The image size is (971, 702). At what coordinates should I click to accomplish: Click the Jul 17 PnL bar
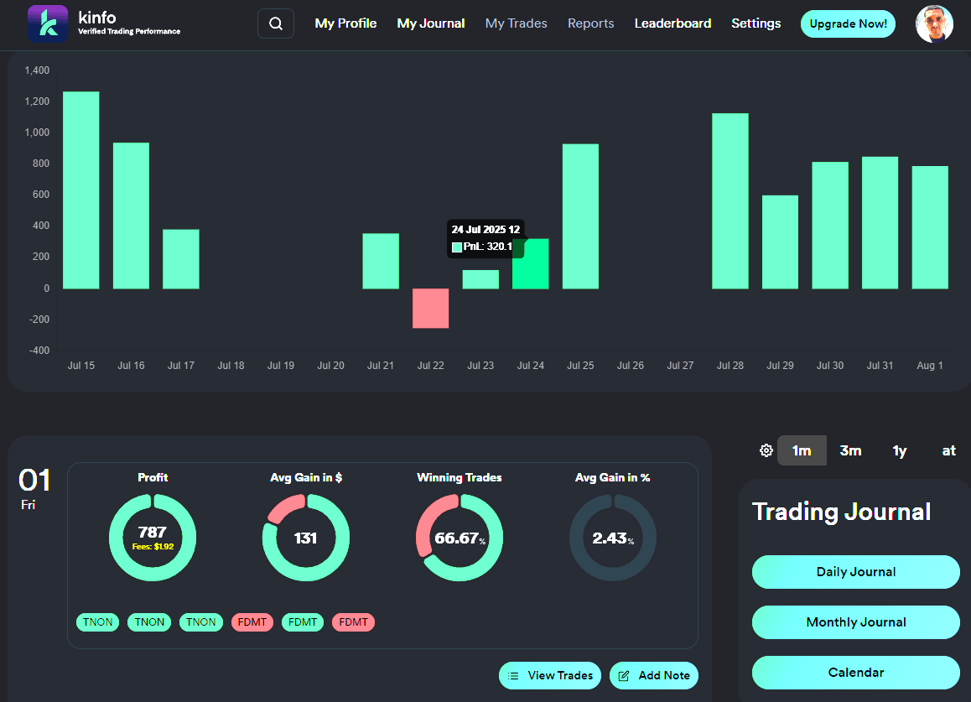[181, 259]
